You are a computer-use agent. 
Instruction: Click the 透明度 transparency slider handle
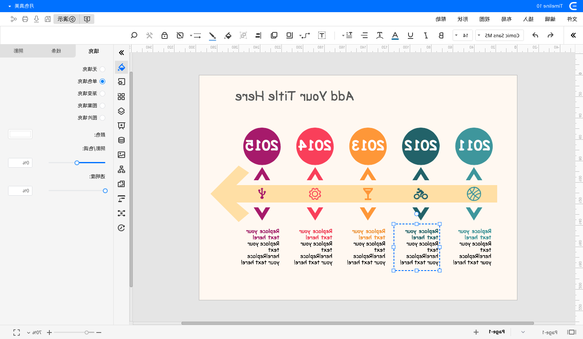click(105, 191)
